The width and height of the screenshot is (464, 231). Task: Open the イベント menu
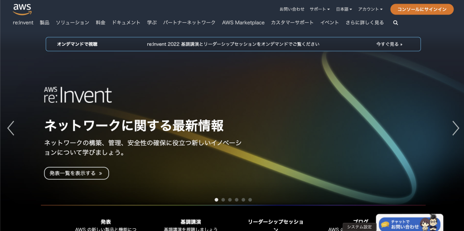coord(329,23)
